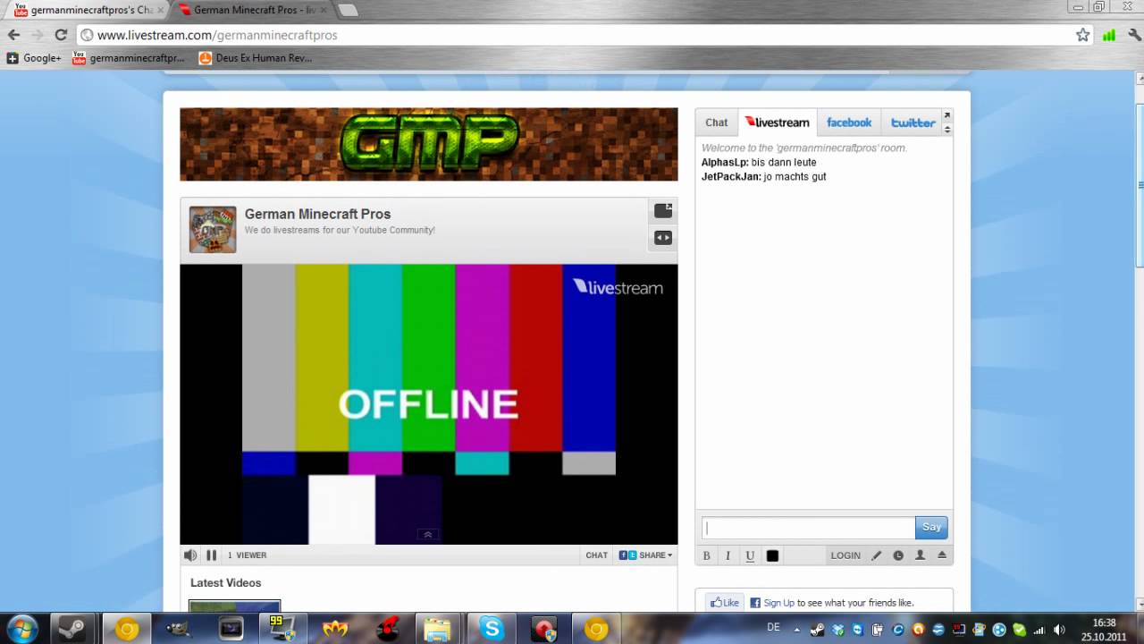Click the green signal bars extension icon
The image size is (1144, 644).
coord(1109,35)
